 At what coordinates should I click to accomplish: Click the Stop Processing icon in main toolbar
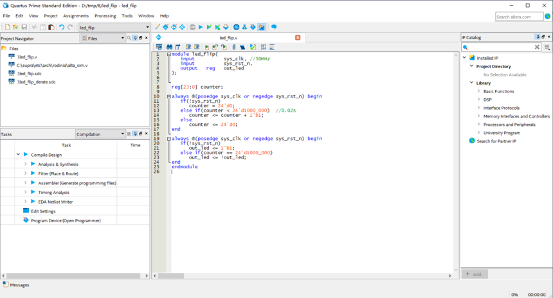pos(192,27)
